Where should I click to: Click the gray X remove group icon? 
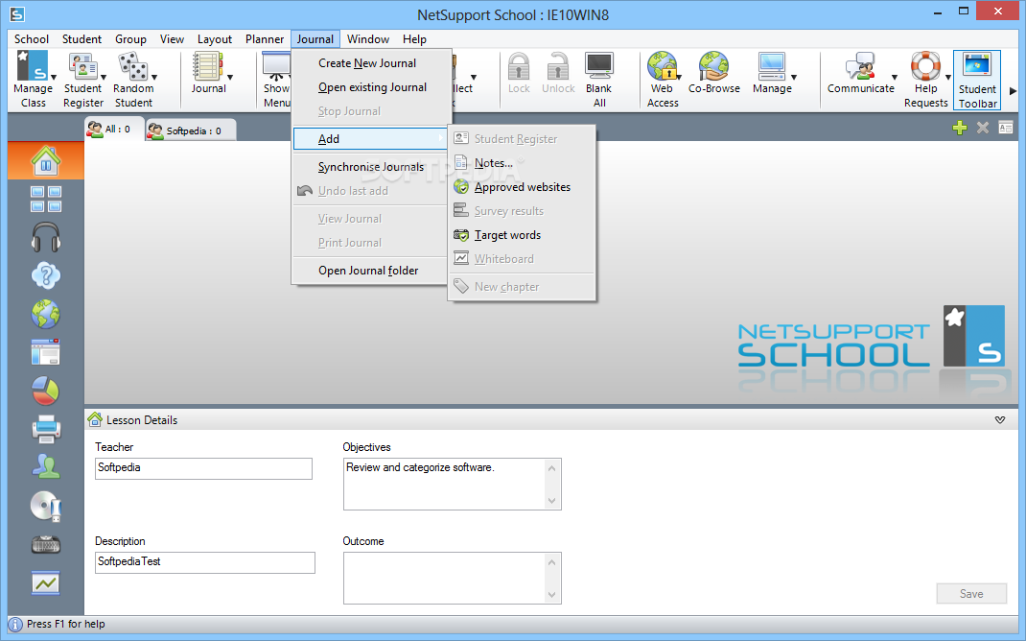(x=982, y=128)
